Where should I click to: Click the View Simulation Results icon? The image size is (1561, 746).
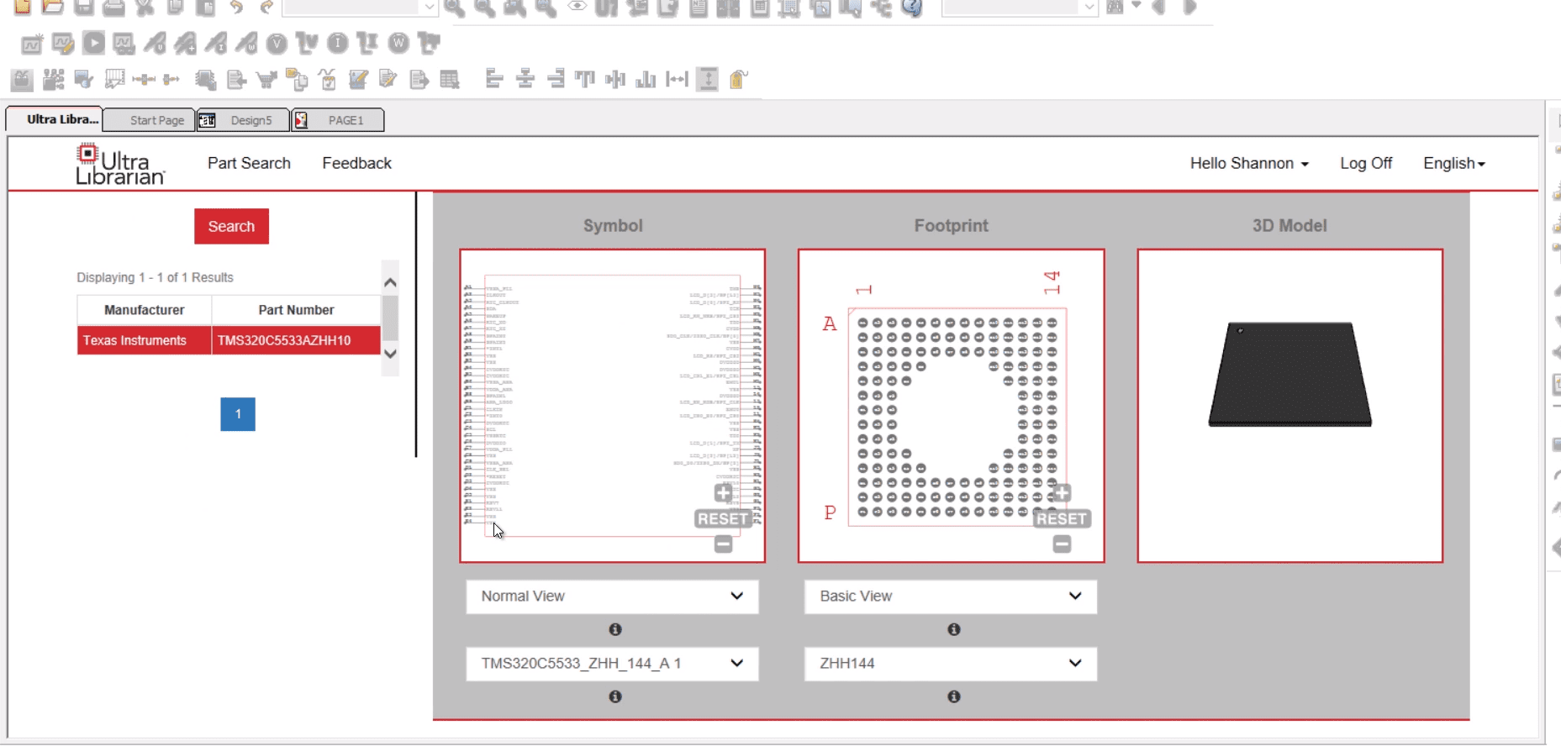click(x=124, y=43)
